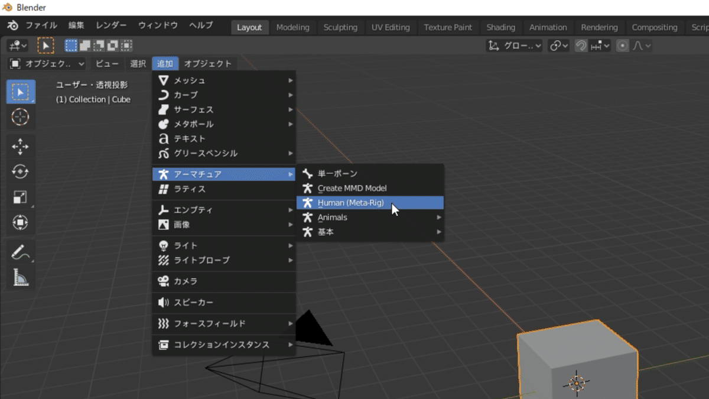Viewport: 709px width, 399px height.
Task: Select the Cursor tool below the tweak tool
Action: 21,117
